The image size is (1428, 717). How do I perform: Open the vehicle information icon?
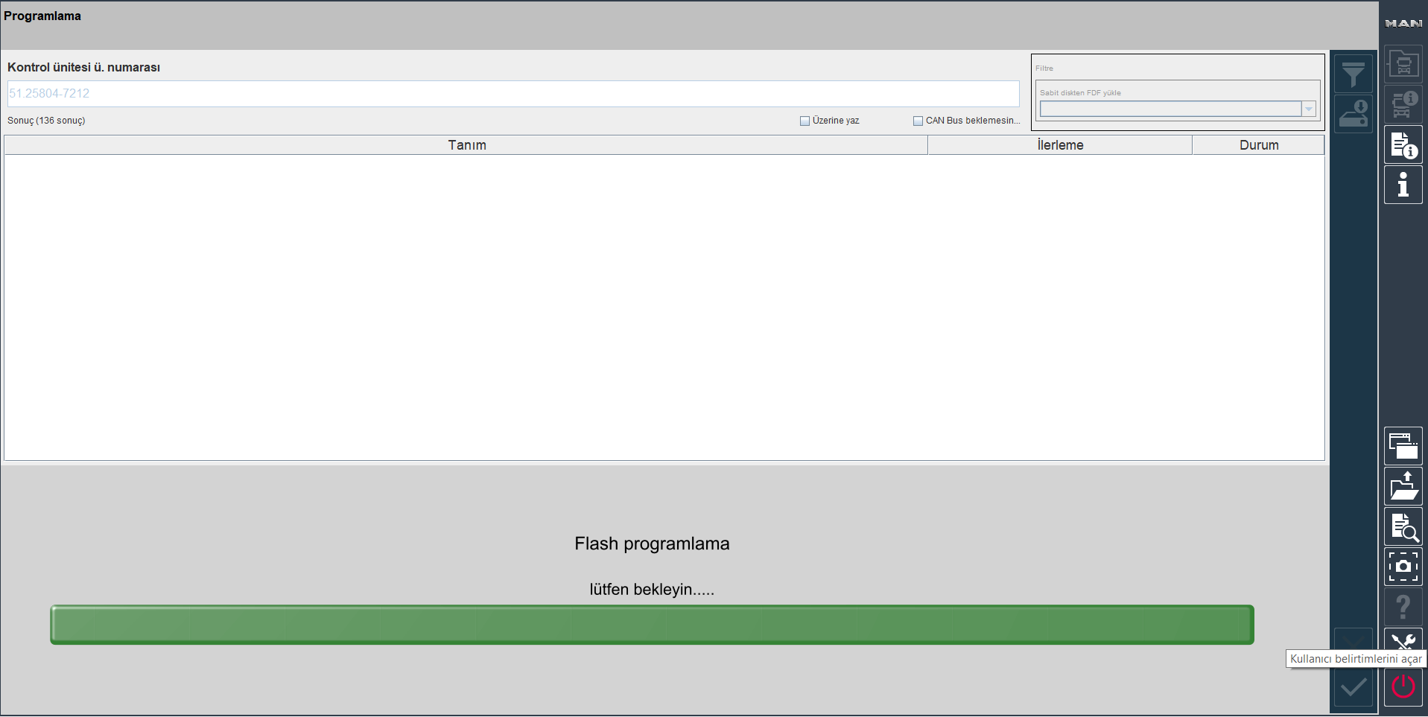click(x=1403, y=103)
